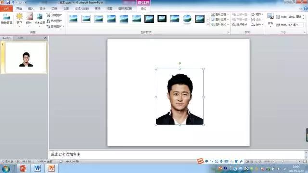This screenshot has height=173, width=308.
Task: Click the rotation handle above the picture
Action: point(180,63)
